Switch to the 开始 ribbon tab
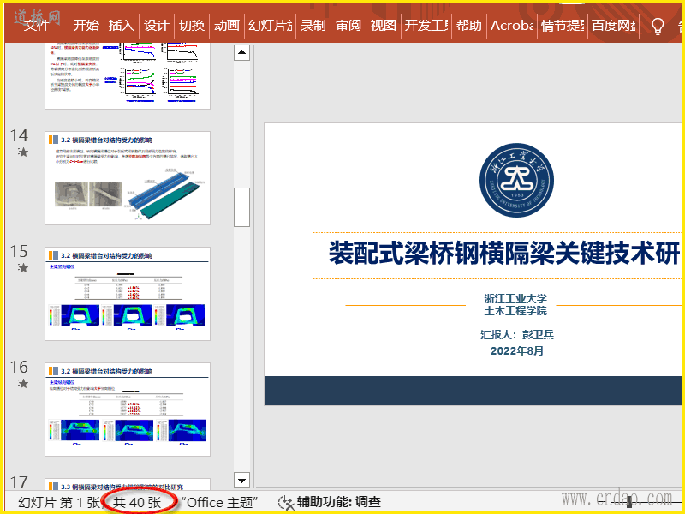 point(86,26)
